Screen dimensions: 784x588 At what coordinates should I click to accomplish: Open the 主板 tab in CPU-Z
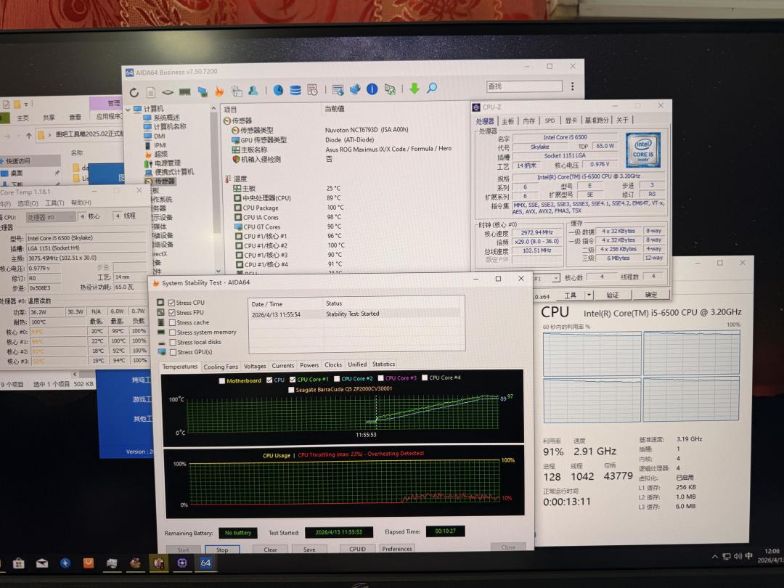tap(508, 121)
